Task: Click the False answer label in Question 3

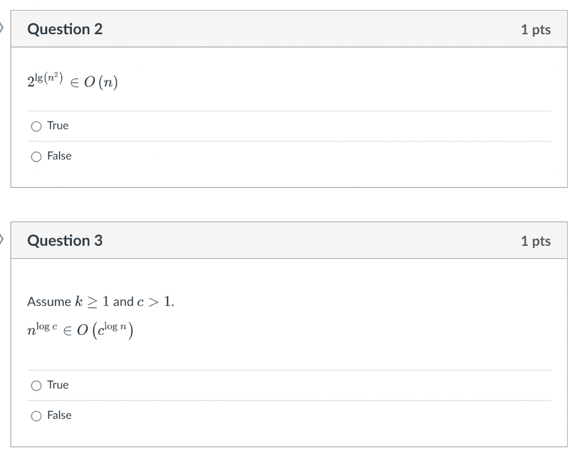Action: pos(61,415)
